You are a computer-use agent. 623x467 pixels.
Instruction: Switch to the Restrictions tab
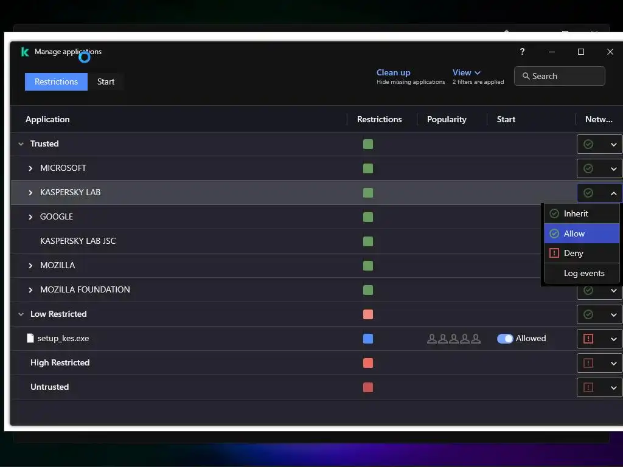56,81
